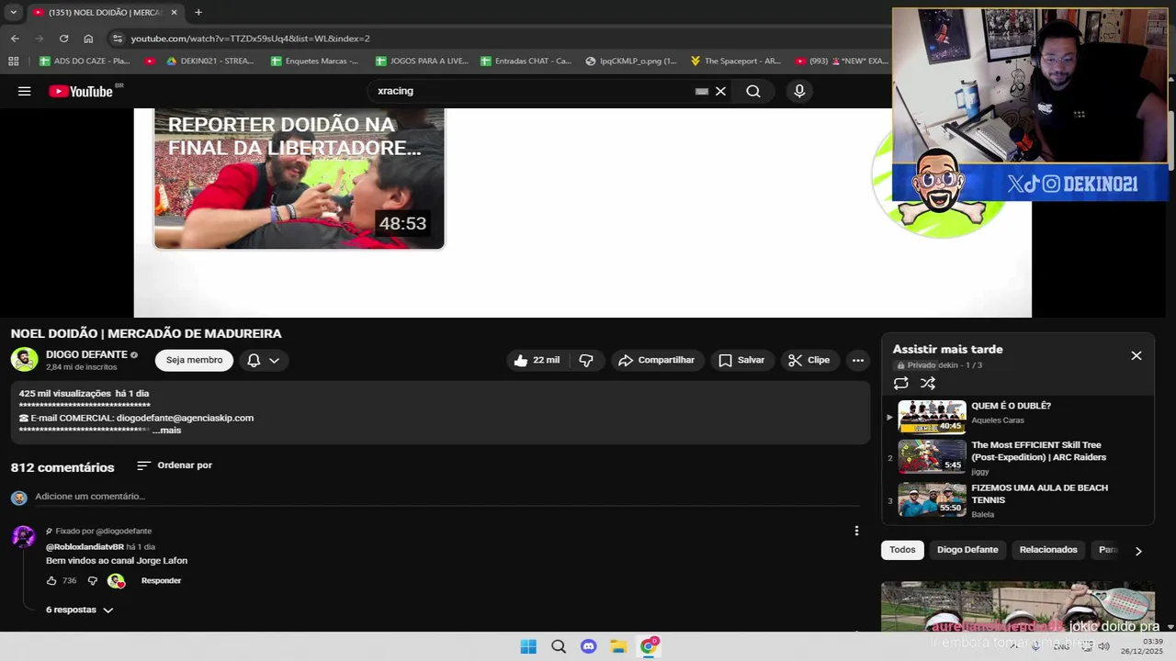Go to the YouTube home logo
1176x661 pixels.
pos(81,91)
